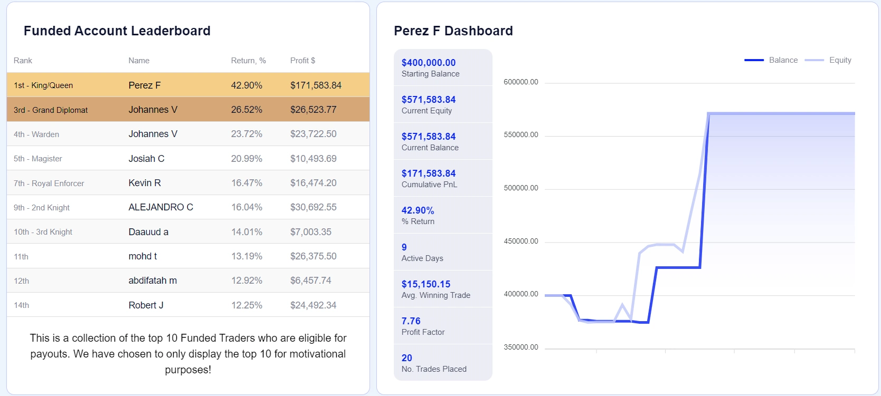This screenshot has width=881, height=396.
Task: Click the Kevin R name cell
Action: point(145,183)
